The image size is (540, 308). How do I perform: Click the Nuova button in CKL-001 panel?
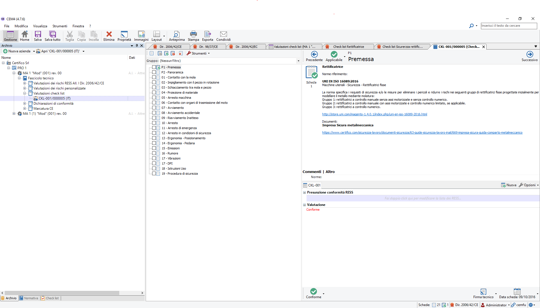509,185
